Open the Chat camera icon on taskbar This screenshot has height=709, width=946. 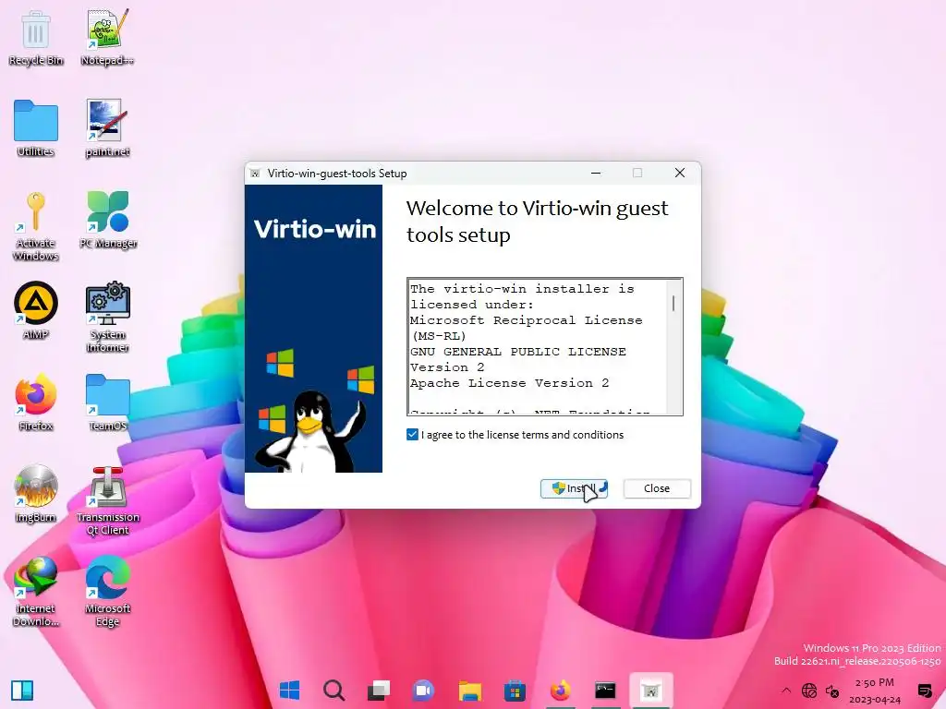(x=423, y=690)
